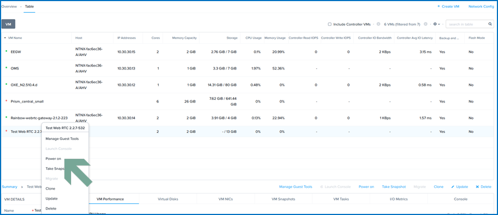Viewport: 498px width, 215px height.
Task: Sort by Controller Write IOPS column header
Action: point(335,38)
